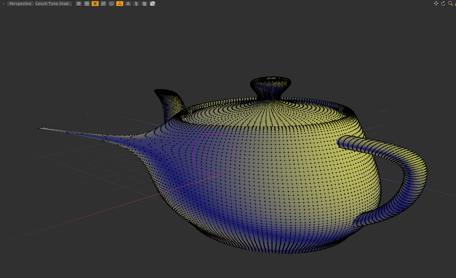Image resolution: width=456 pixels, height=278 pixels.
Task: Click the wavy lines display icon
Action: coord(103,4)
